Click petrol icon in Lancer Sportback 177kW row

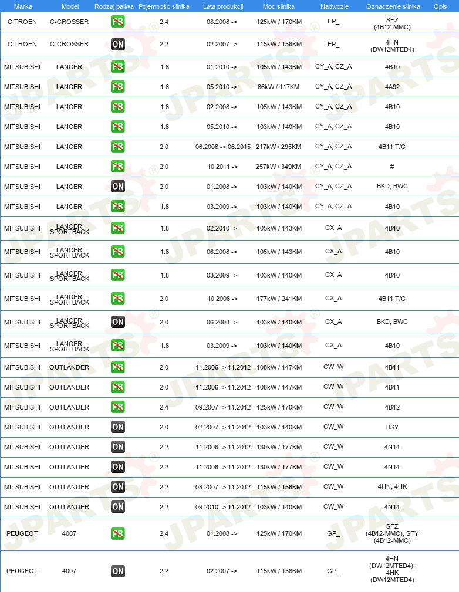pos(118,299)
